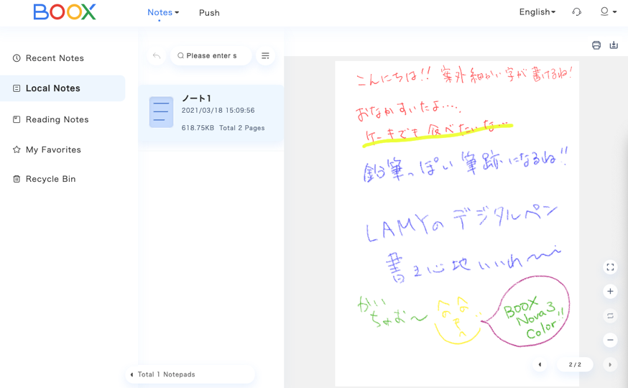Viewport: 628px width, 388px height.
Task: Click the 2 / 2 page indicator
Action: 575,364
